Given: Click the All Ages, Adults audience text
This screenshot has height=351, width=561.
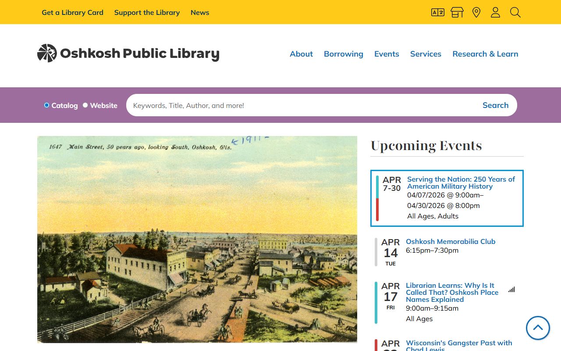Looking at the screenshot, I should coord(433,216).
